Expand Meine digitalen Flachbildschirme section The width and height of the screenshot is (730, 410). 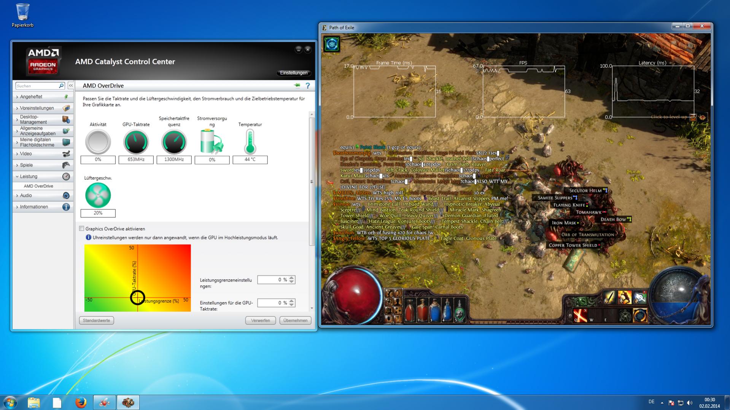(43, 142)
